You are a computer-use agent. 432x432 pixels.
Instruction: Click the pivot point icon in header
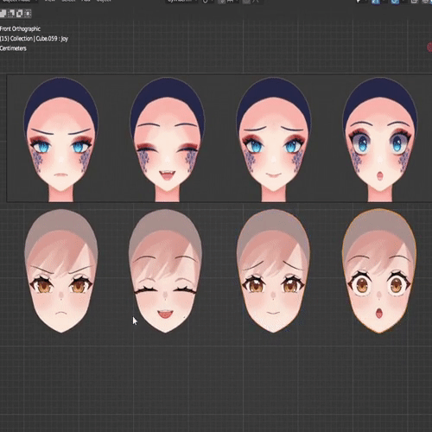tap(206, 1)
